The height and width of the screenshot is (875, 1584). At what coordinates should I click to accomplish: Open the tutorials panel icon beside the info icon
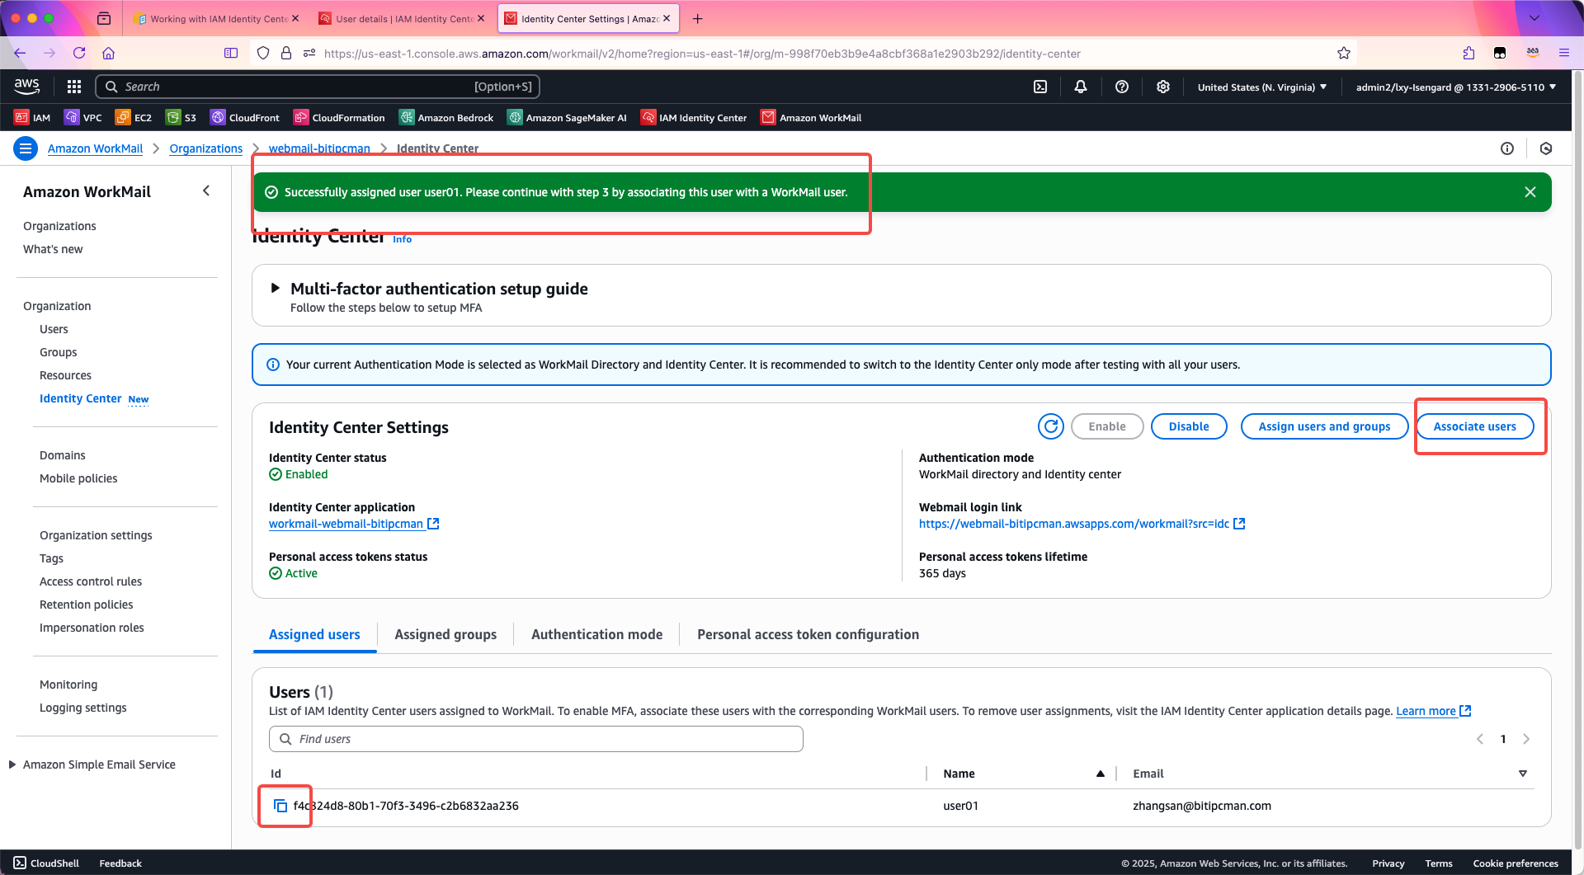1546,148
